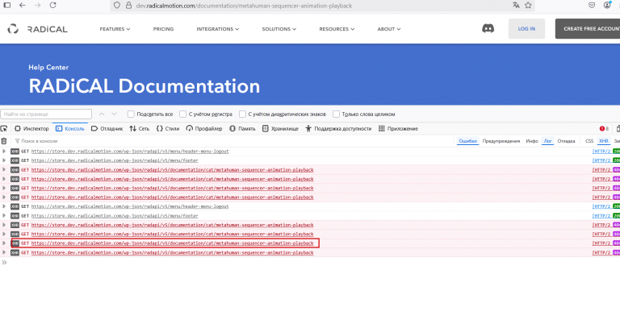Click the browser address bar URL

[244, 6]
